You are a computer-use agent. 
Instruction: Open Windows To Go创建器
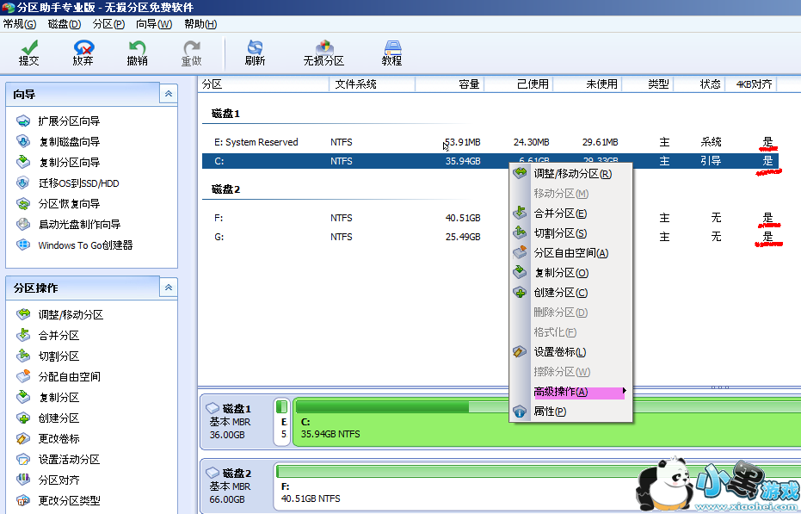[x=75, y=245]
